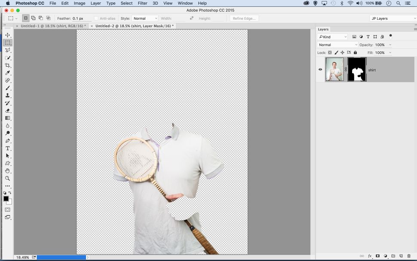This screenshot has width=417, height=261.
Task: Activate the Zoom tool
Action: [x=7, y=178]
